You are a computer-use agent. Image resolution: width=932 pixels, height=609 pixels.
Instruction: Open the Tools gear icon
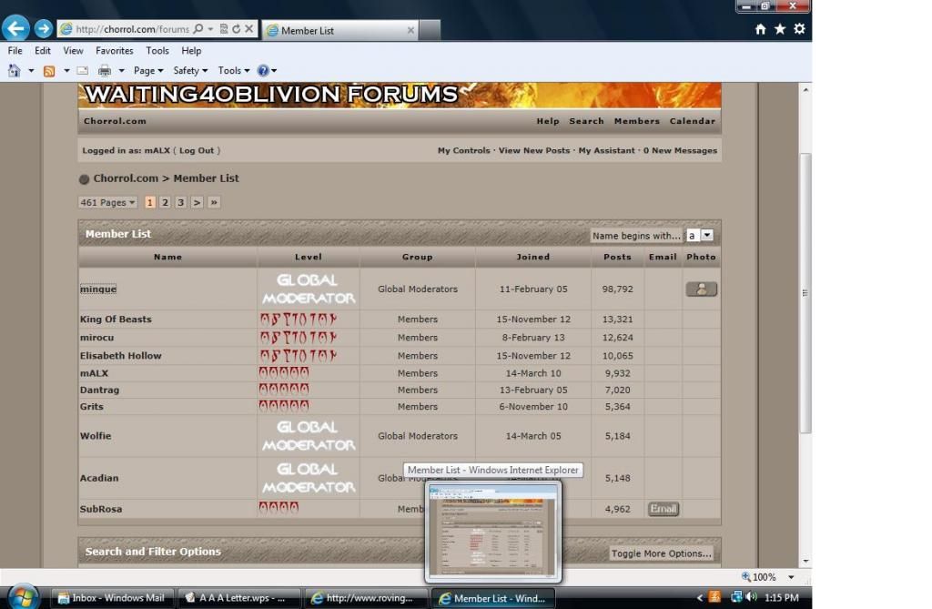tap(799, 28)
